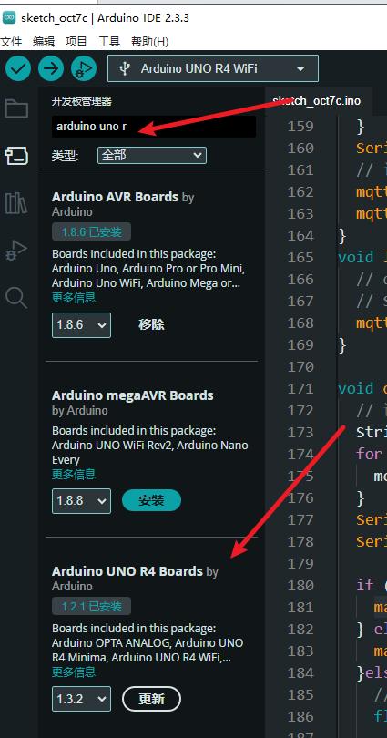Open the 工具 menu
The image size is (387, 738).
tap(109, 42)
